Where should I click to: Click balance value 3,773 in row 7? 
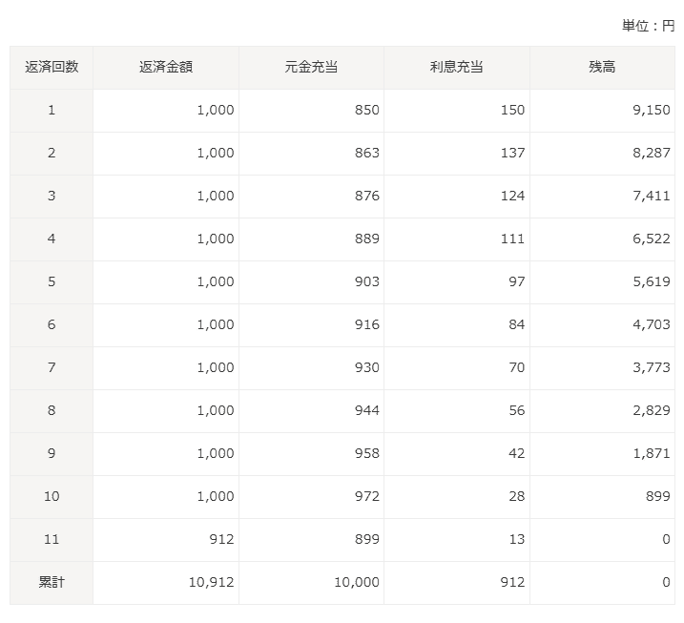coord(652,367)
